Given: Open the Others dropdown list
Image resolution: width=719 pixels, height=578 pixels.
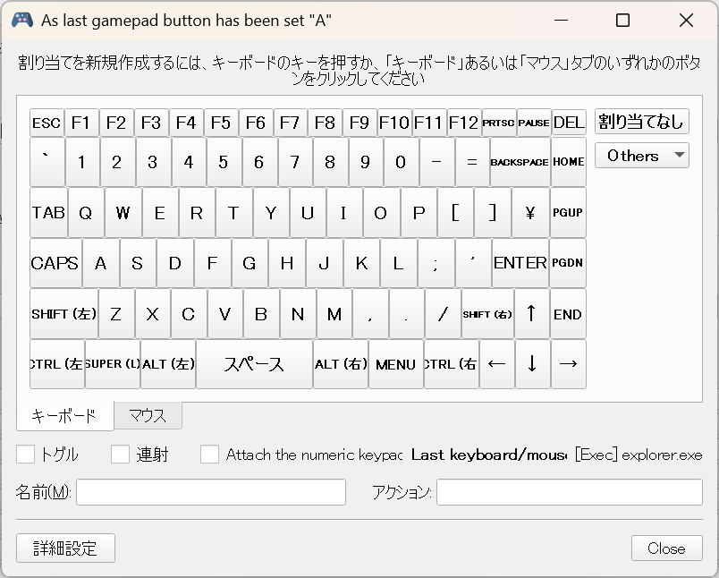Looking at the screenshot, I should 641,156.
